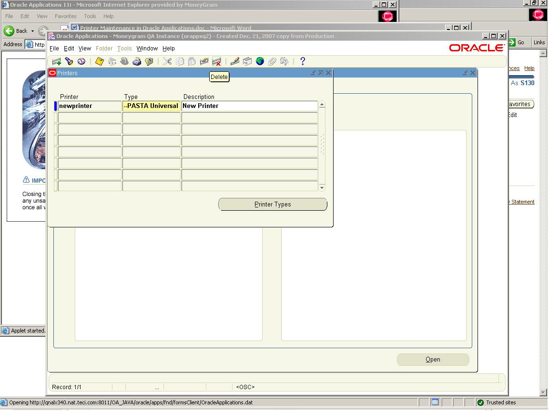
Task: Open the Window menu
Action: (x=147, y=48)
